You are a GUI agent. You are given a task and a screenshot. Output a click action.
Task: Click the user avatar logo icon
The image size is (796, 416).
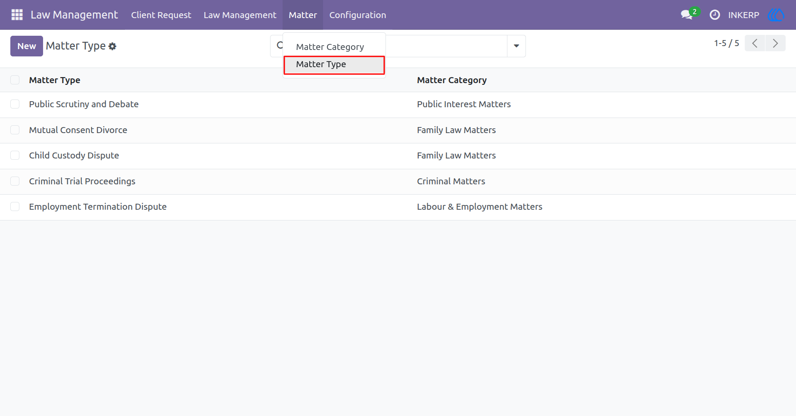[776, 15]
